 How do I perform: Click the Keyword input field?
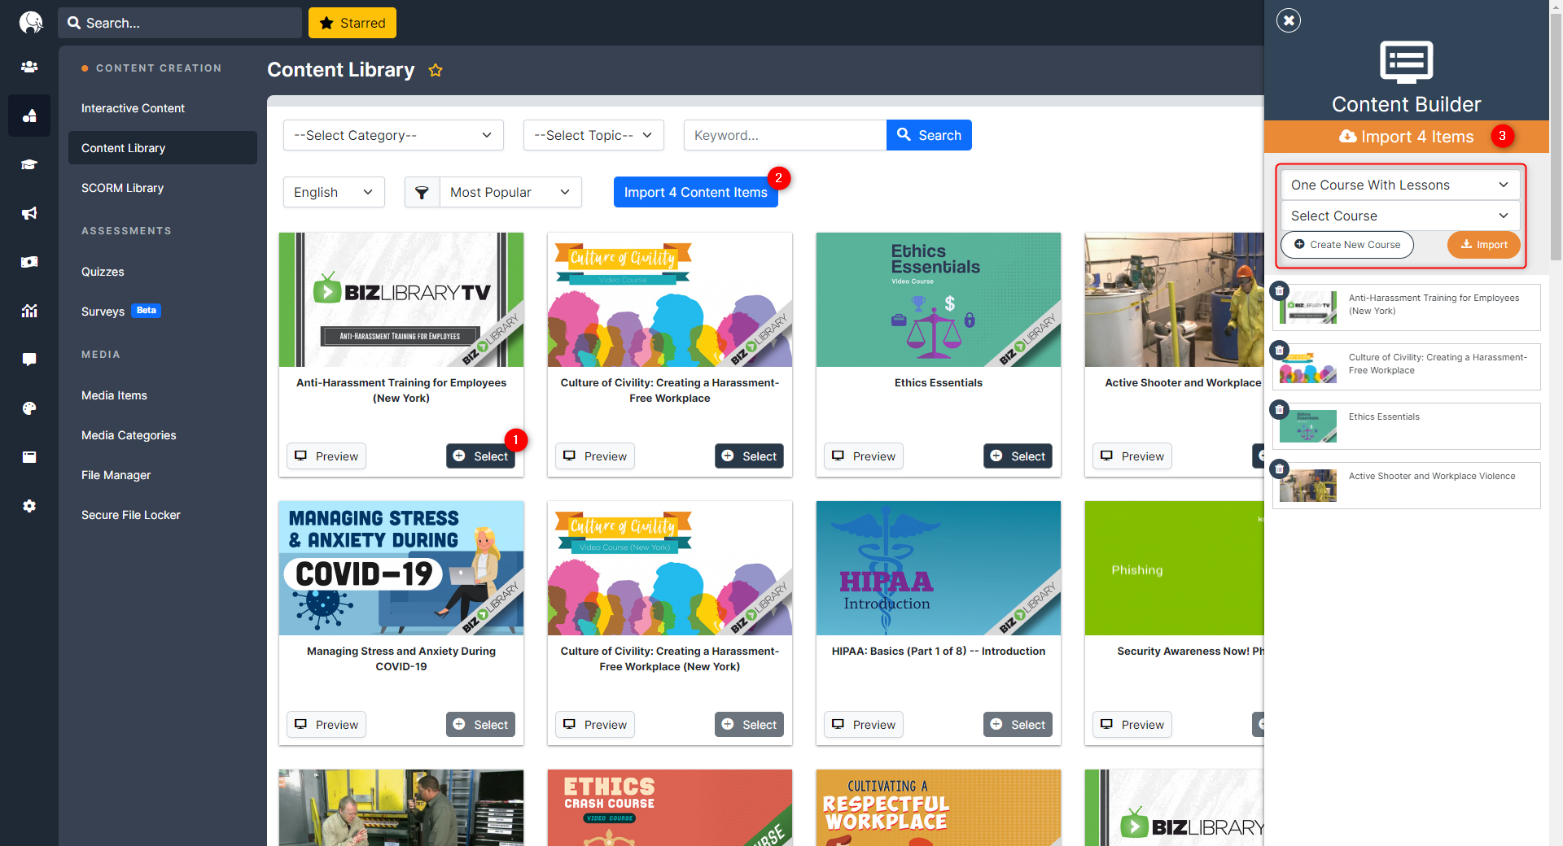(785, 135)
